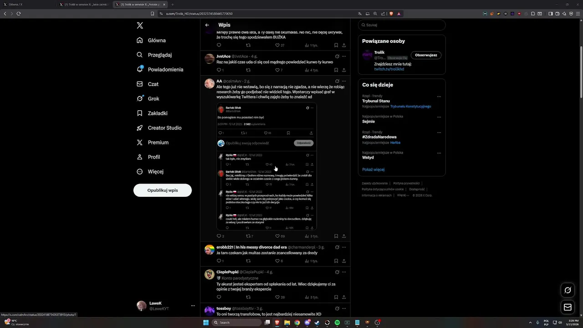
Task: Open more options for Wstyd trend
Action: (439, 153)
